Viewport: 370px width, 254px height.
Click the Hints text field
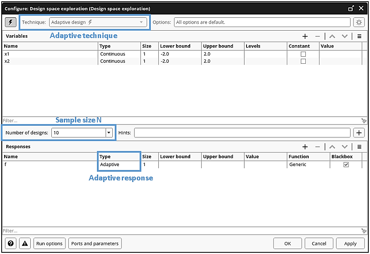point(242,133)
